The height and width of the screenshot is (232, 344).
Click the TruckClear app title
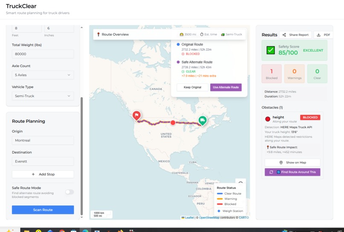pos(21,6)
